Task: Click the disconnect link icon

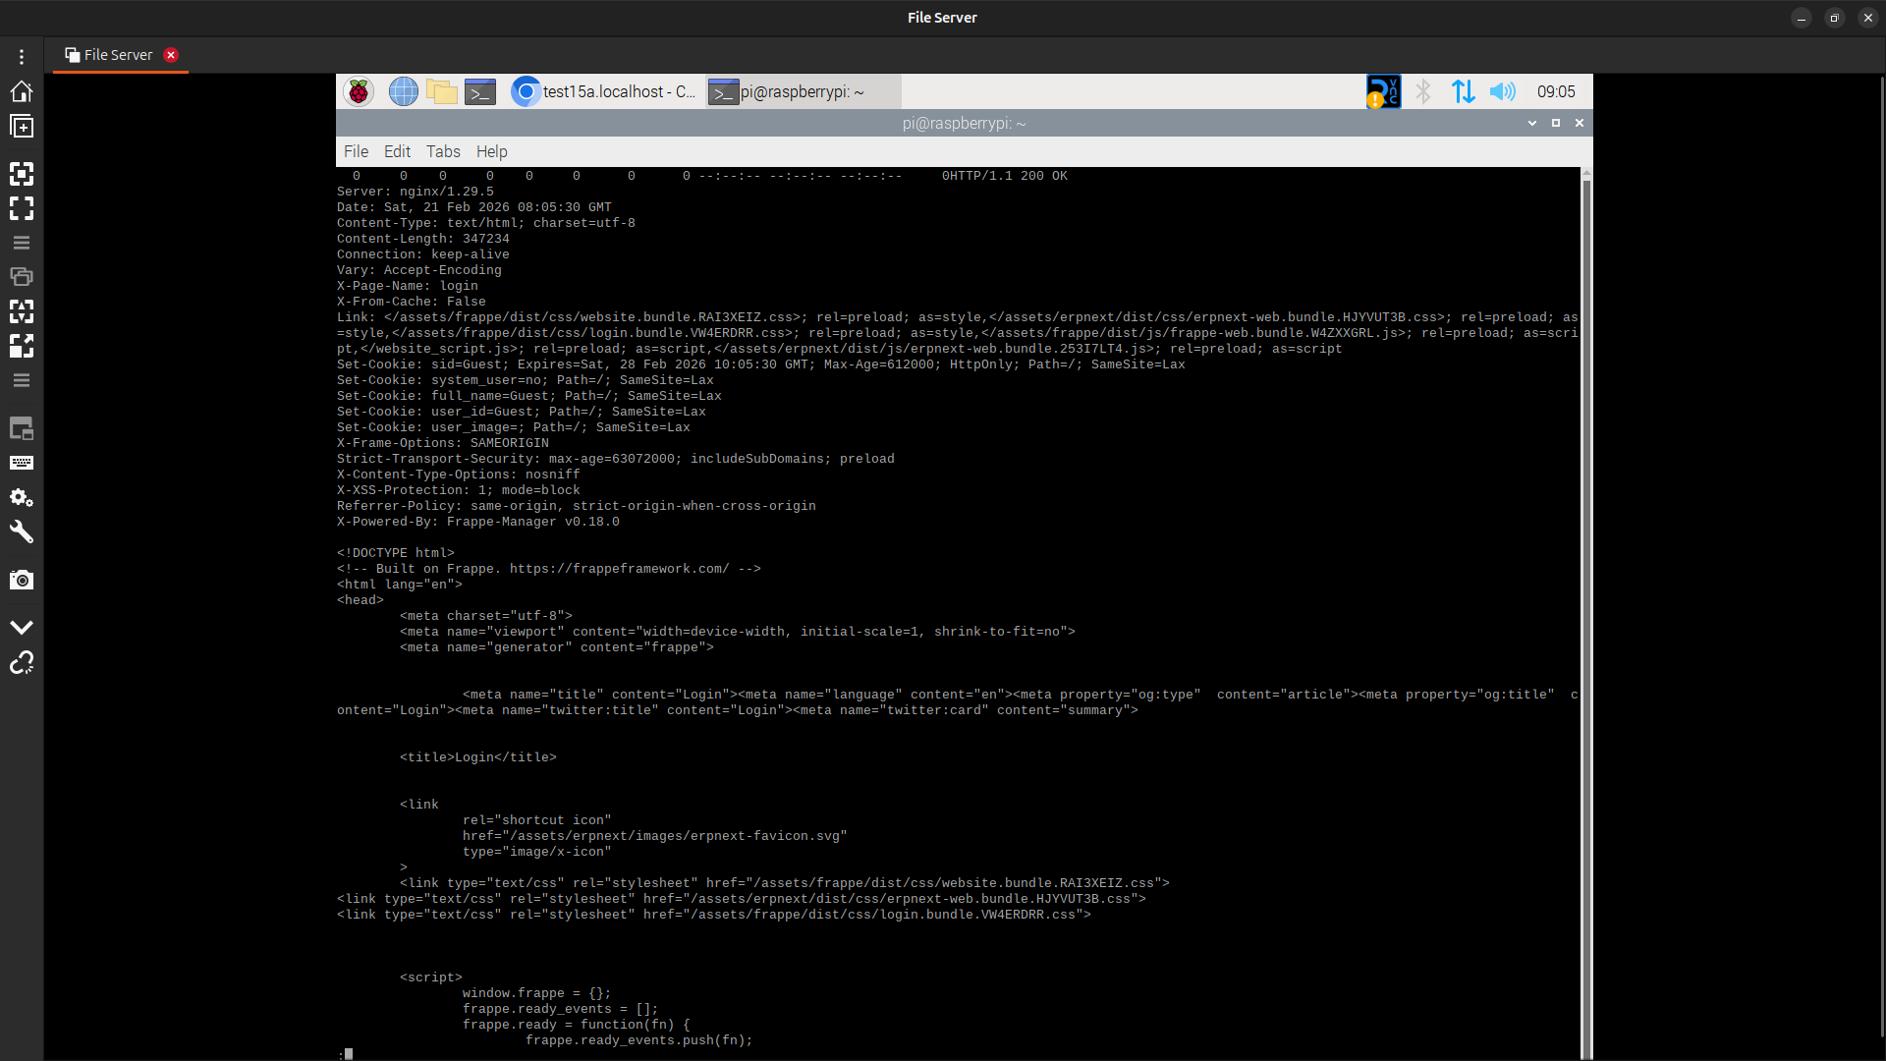Action: [x=22, y=663]
